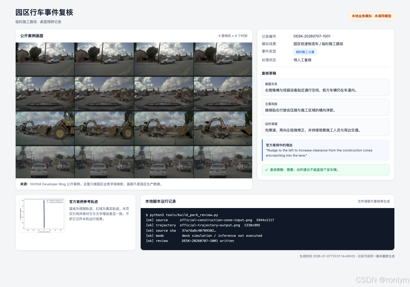Click the 记录编号 field label

pos(269,36)
